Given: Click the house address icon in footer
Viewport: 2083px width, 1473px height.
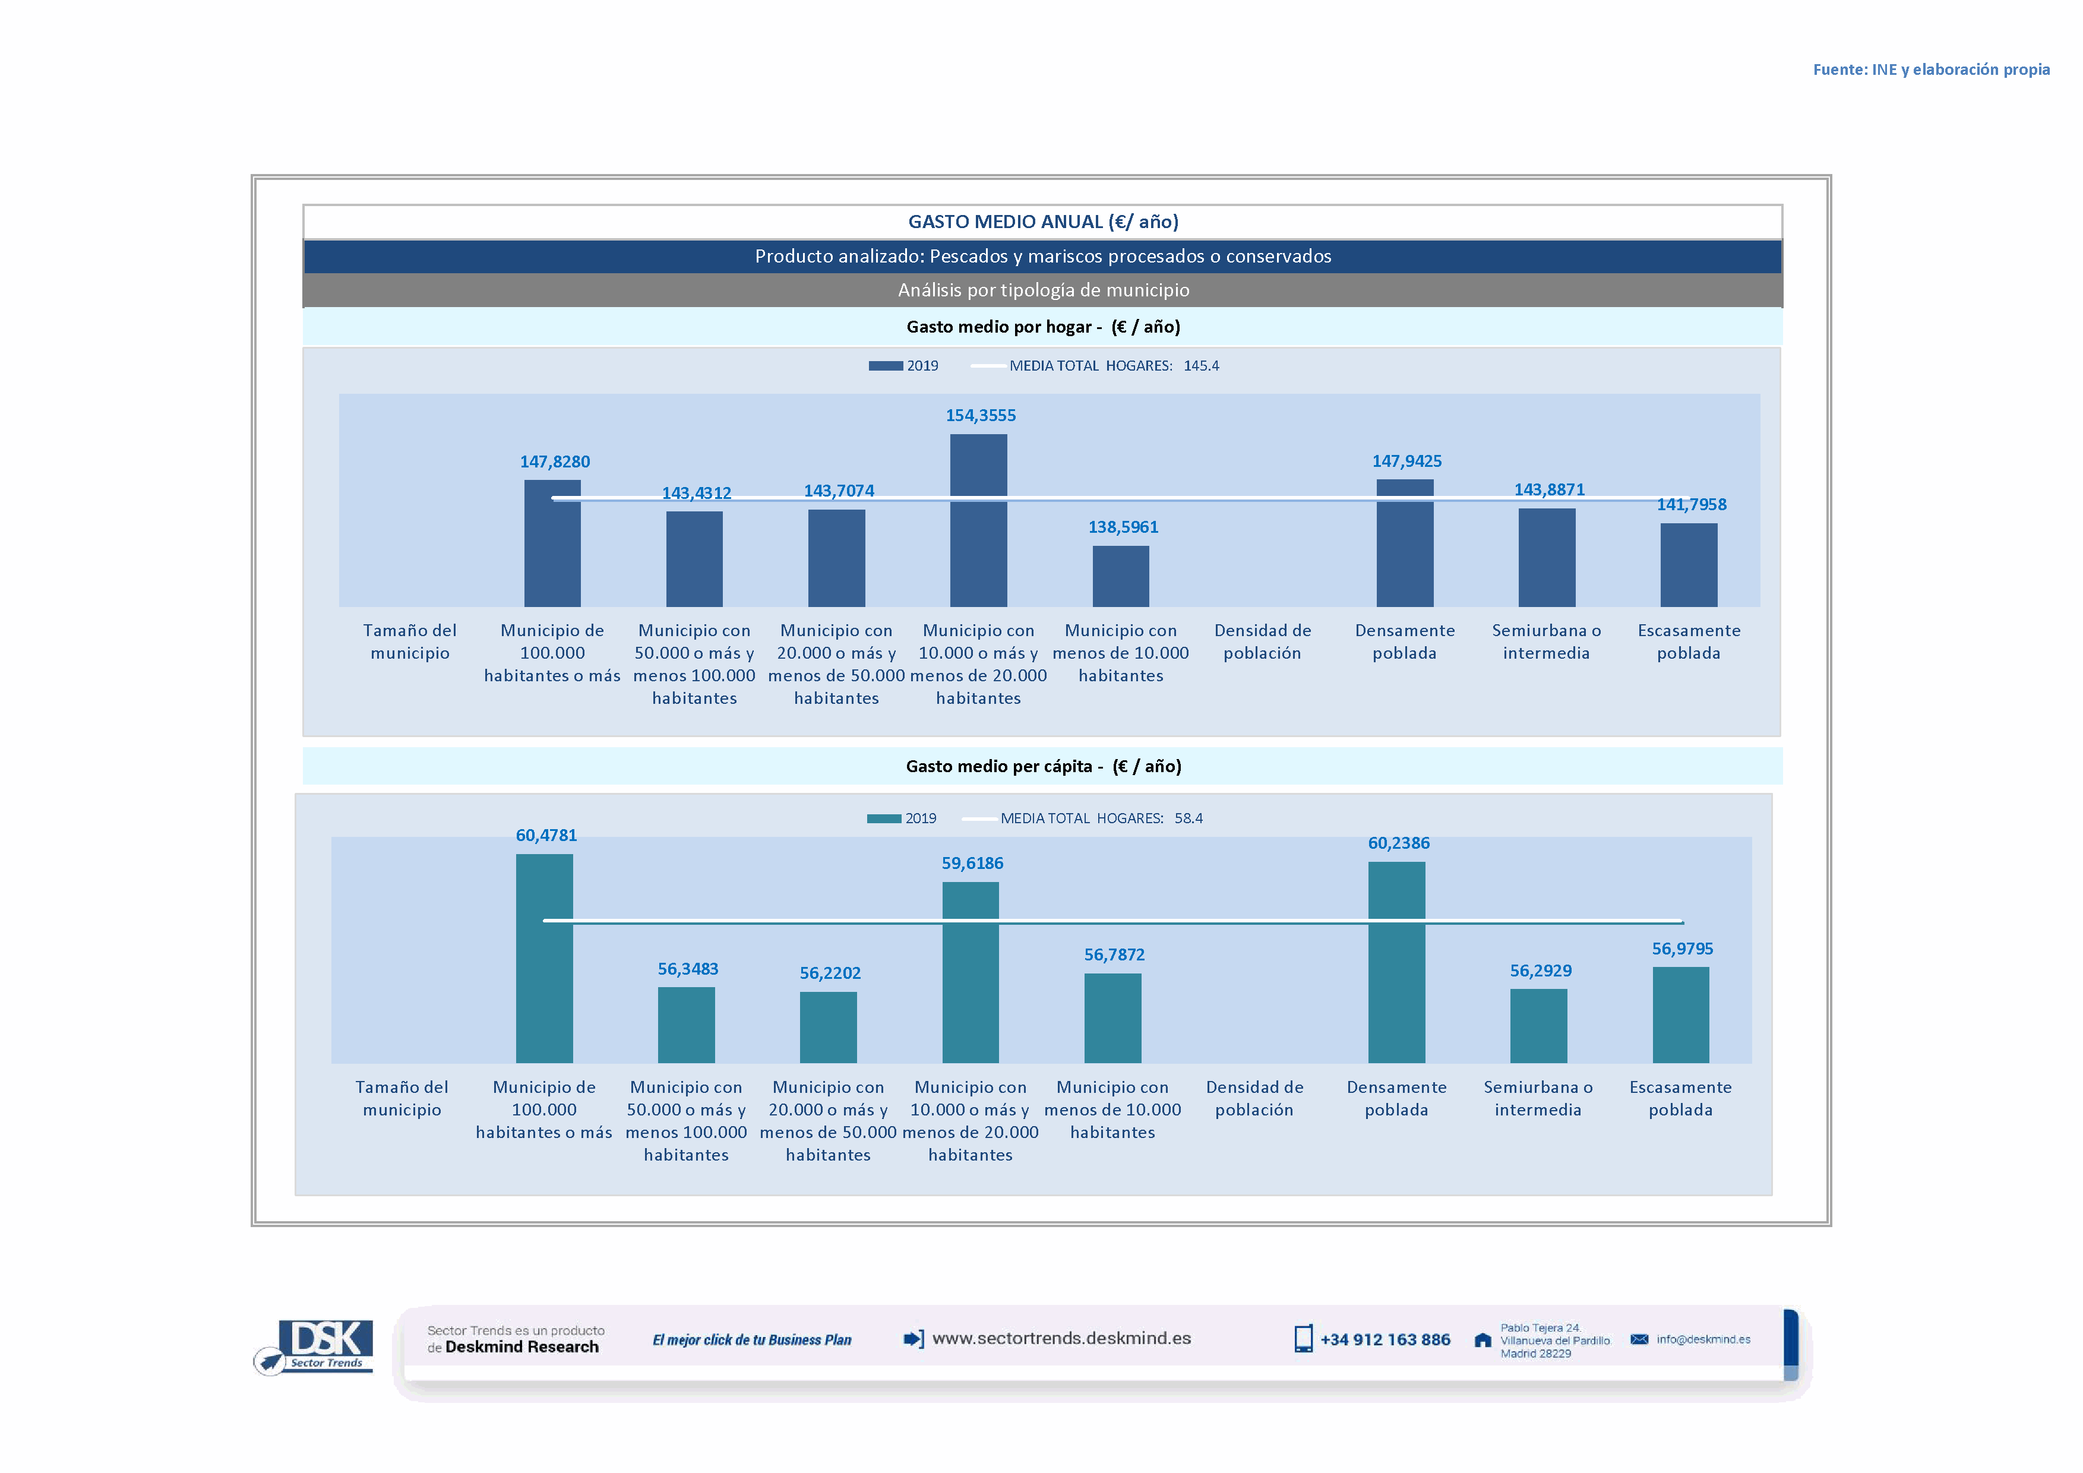Looking at the screenshot, I should point(1483,1340).
